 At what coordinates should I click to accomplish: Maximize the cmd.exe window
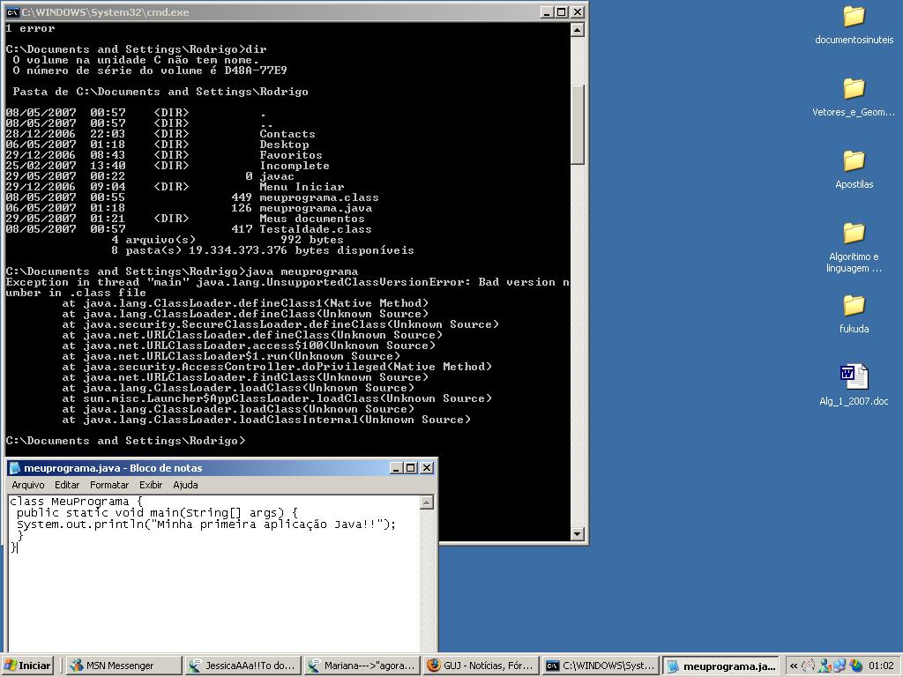point(562,12)
